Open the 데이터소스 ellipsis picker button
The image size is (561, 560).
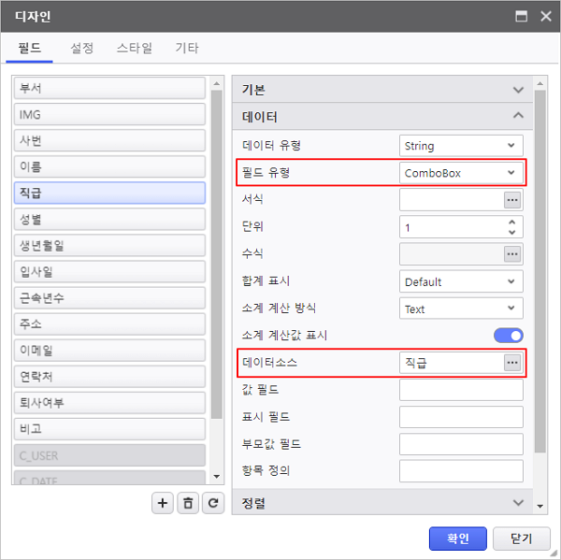511,363
